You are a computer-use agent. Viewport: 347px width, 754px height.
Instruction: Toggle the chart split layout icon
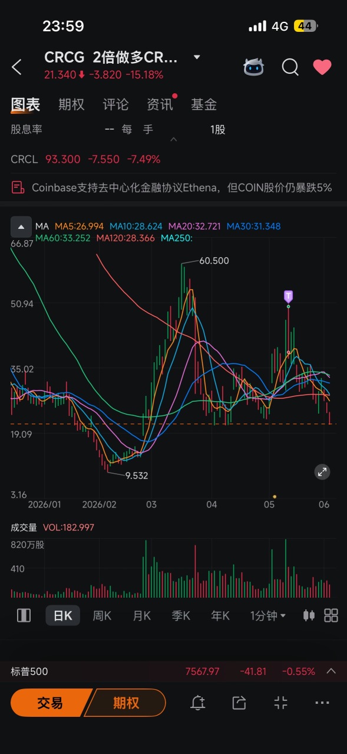[x=24, y=615]
